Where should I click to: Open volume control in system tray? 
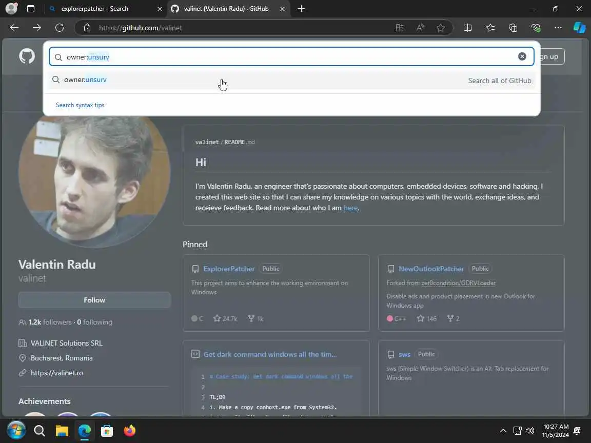tap(530, 431)
